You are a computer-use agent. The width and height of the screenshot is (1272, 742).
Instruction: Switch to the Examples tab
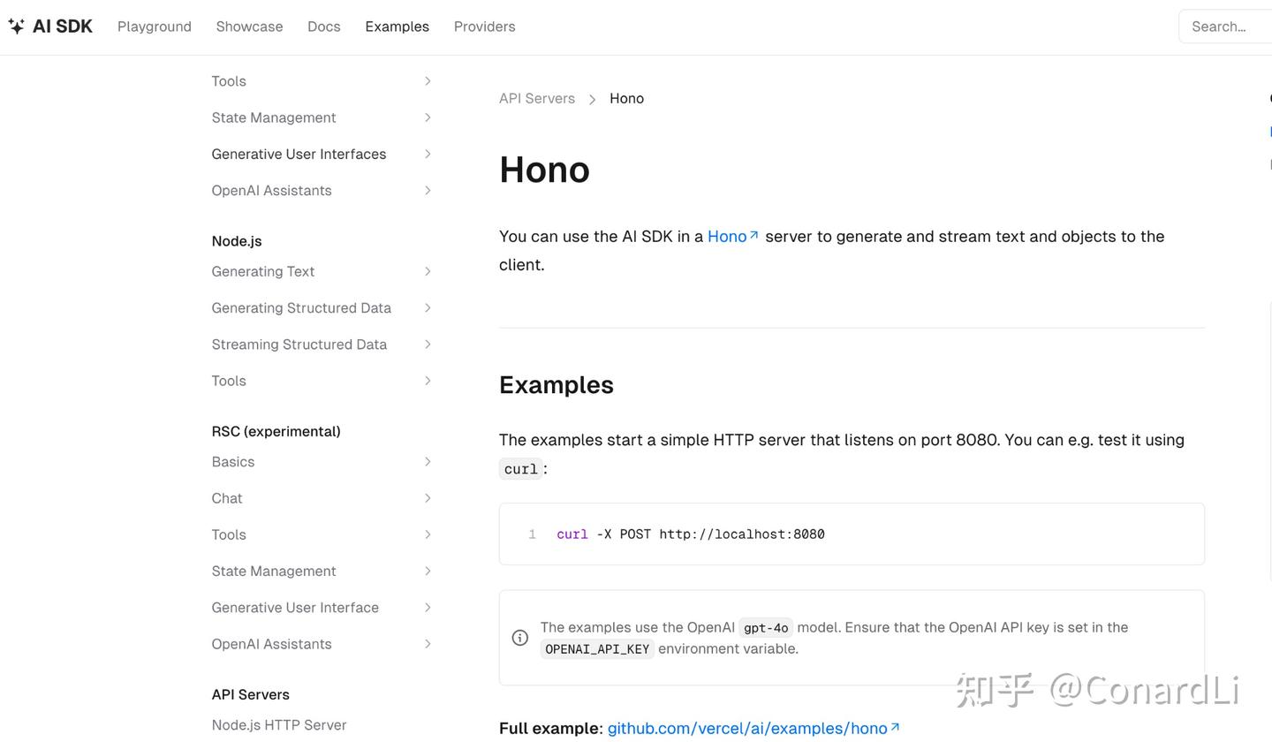[x=397, y=26]
